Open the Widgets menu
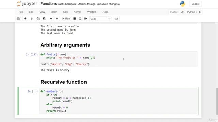 click(x=92, y=12)
